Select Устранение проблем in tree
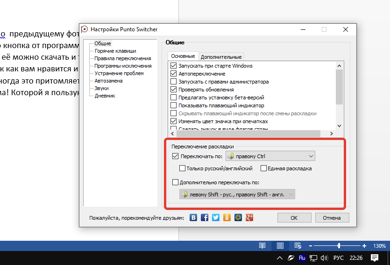Screen dimensions: 390x265 (119, 73)
